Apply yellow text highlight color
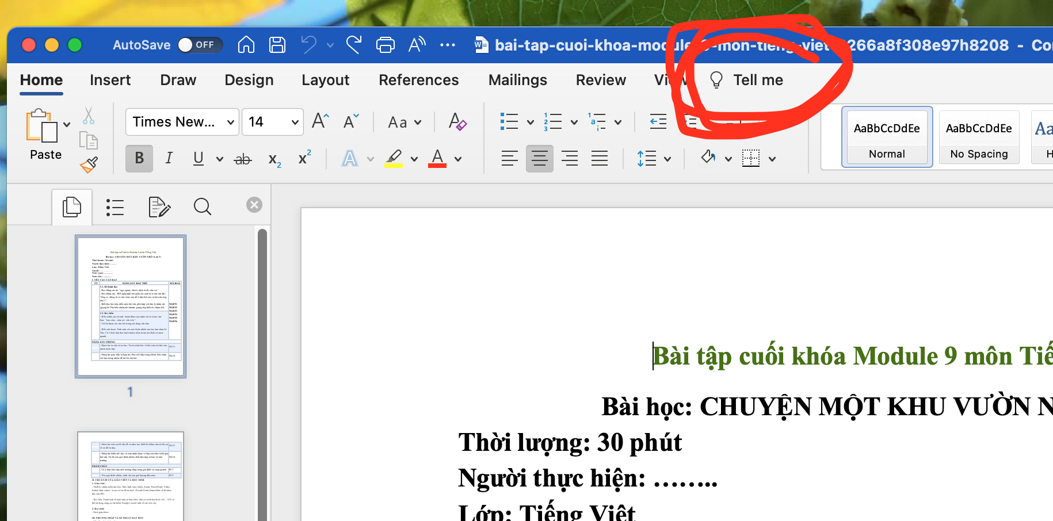Viewport: 1053px width, 521px height. tap(394, 158)
